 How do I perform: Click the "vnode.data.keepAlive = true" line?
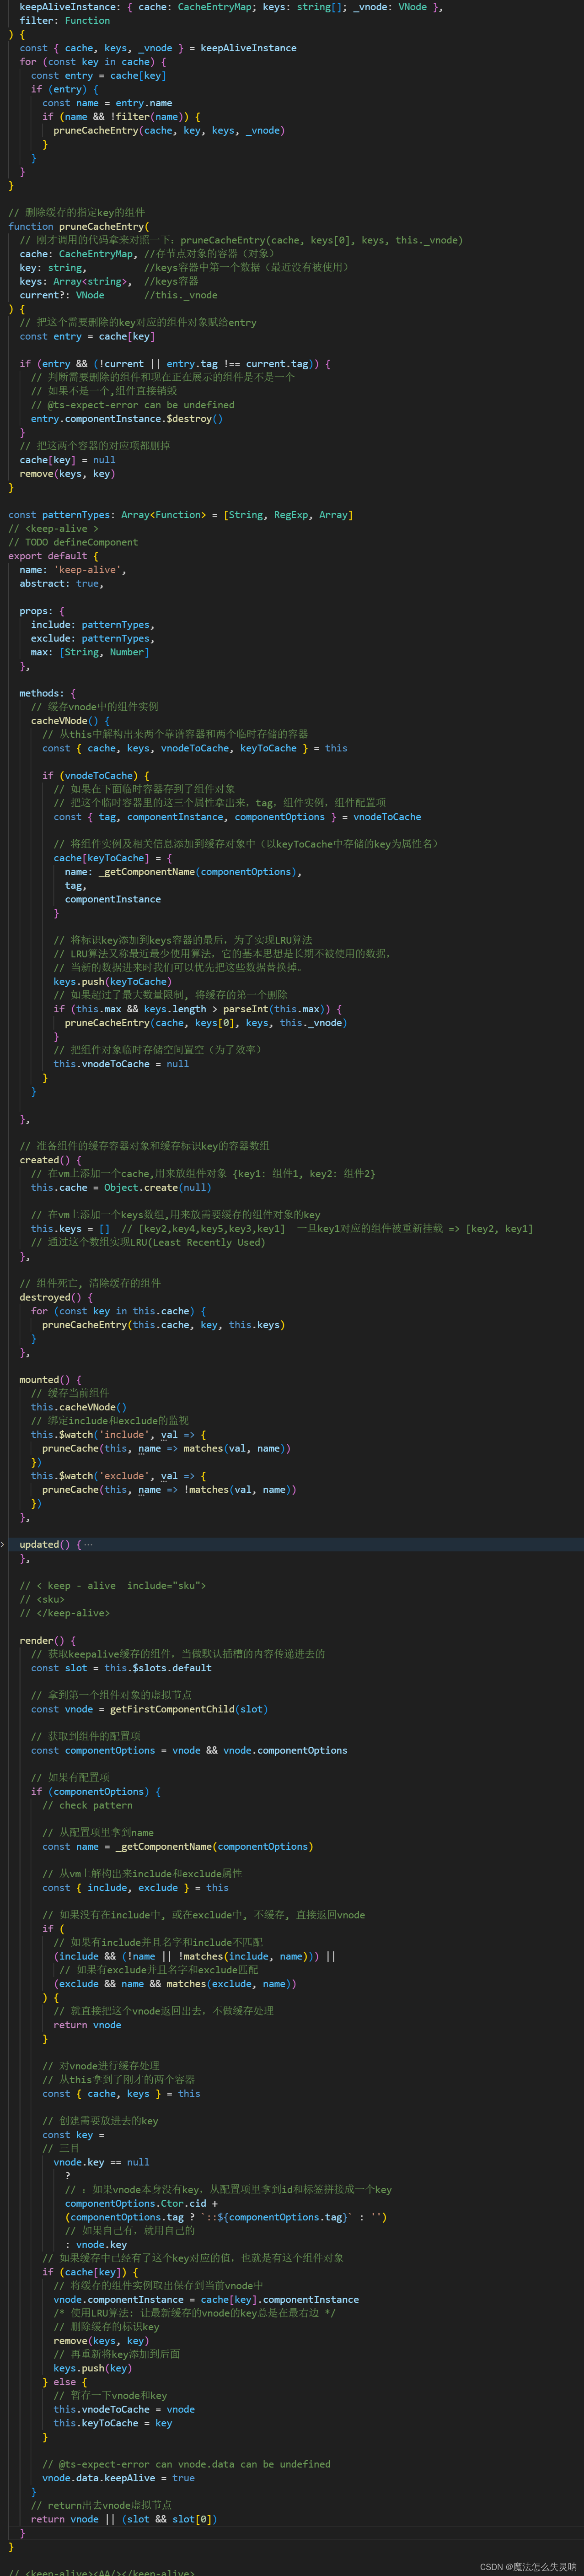118,2478
